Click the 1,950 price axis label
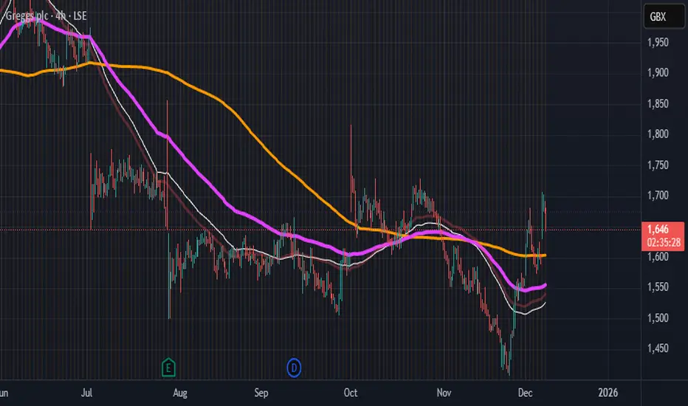688x406 pixels. coord(658,43)
